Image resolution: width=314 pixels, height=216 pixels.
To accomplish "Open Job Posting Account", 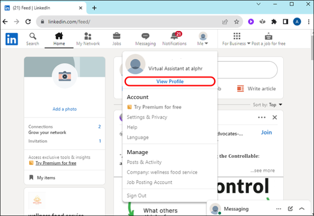I will (x=149, y=182).
